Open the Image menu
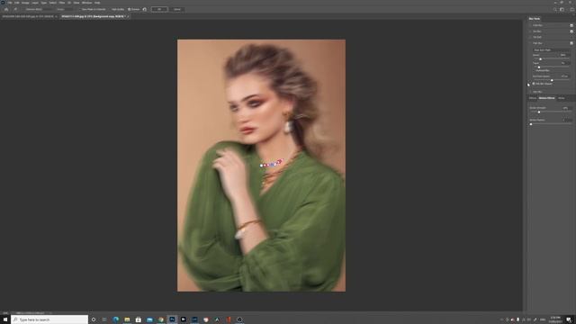The height and width of the screenshot is (324, 576). pyautogui.click(x=25, y=3)
